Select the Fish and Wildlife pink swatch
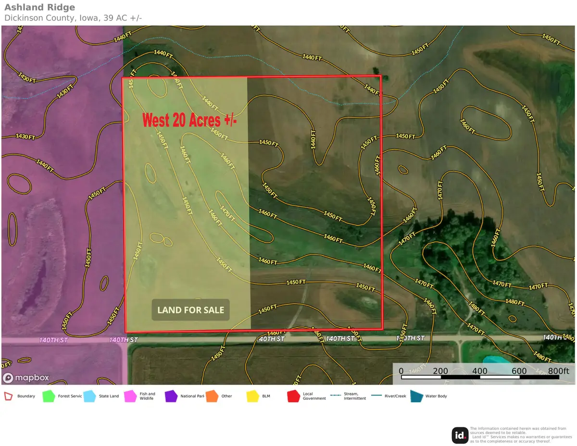This screenshot has width=577, height=446. [129, 396]
